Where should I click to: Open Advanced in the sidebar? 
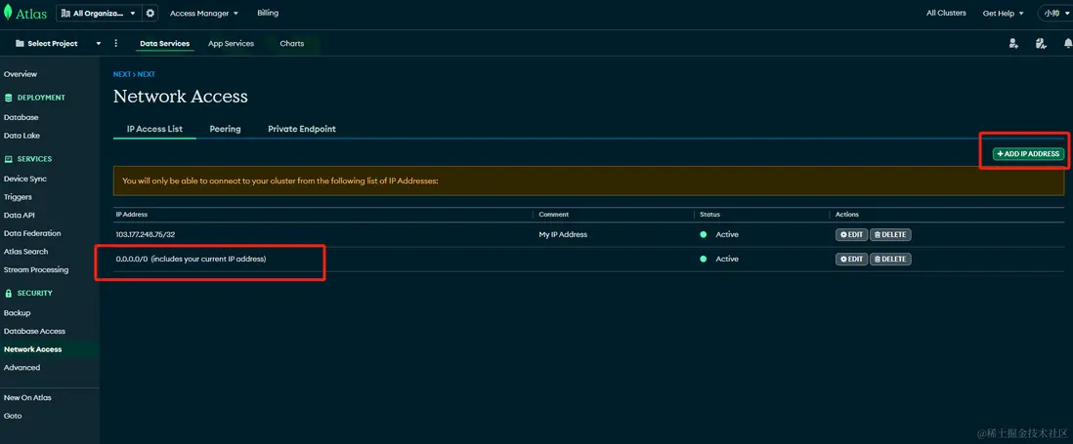(21, 368)
